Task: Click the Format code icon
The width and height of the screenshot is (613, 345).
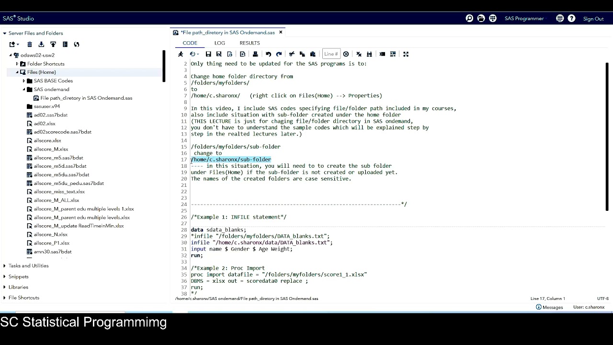Action: coord(393,54)
